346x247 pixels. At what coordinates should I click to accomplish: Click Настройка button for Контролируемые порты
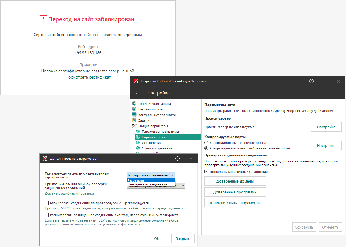point(326,145)
